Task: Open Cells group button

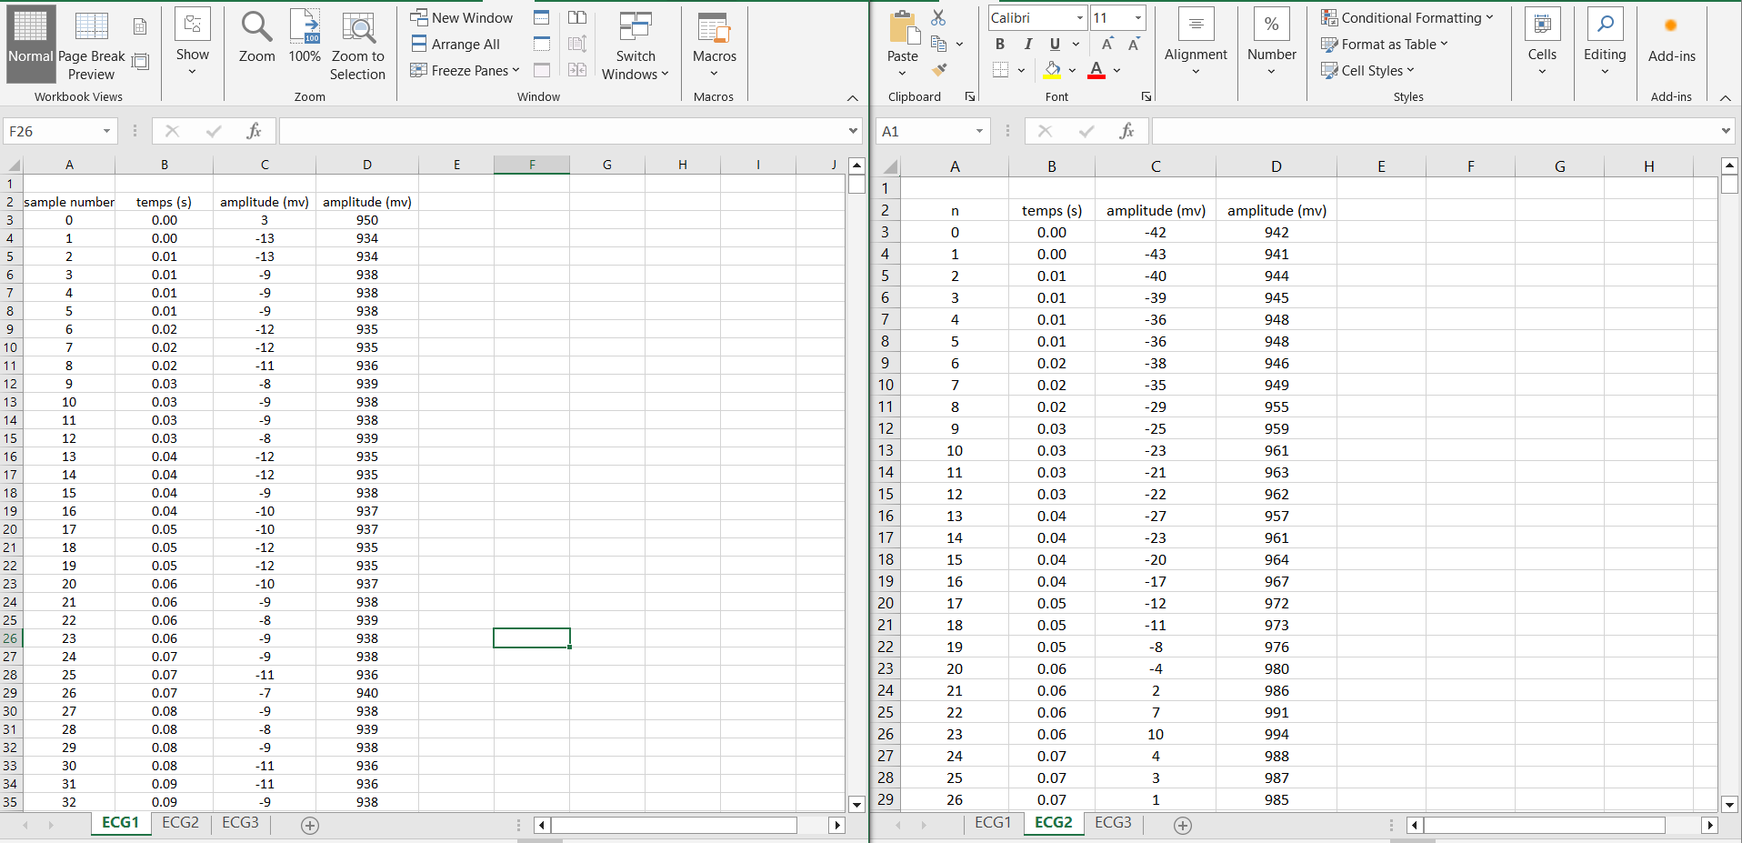Action: pos(1542,43)
